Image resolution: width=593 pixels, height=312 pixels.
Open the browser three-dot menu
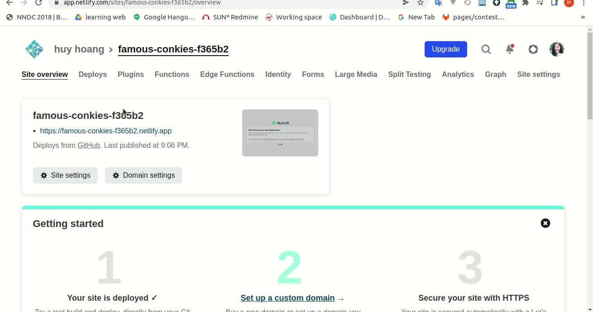[583, 3]
